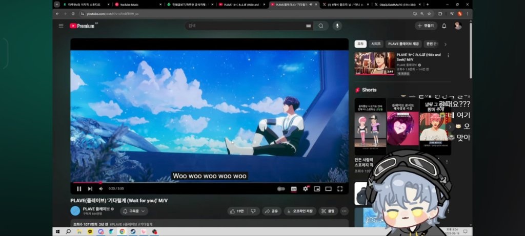525x236 pixels.
Task: Open Chrome from taskbar
Action: click(x=122, y=231)
